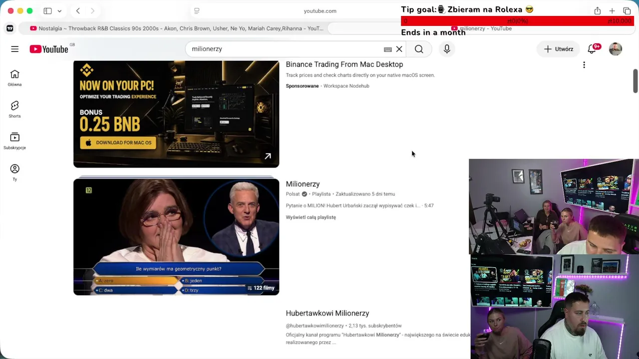Open Safari's Share menu
Screen dimensions: 639x359
(597, 11)
